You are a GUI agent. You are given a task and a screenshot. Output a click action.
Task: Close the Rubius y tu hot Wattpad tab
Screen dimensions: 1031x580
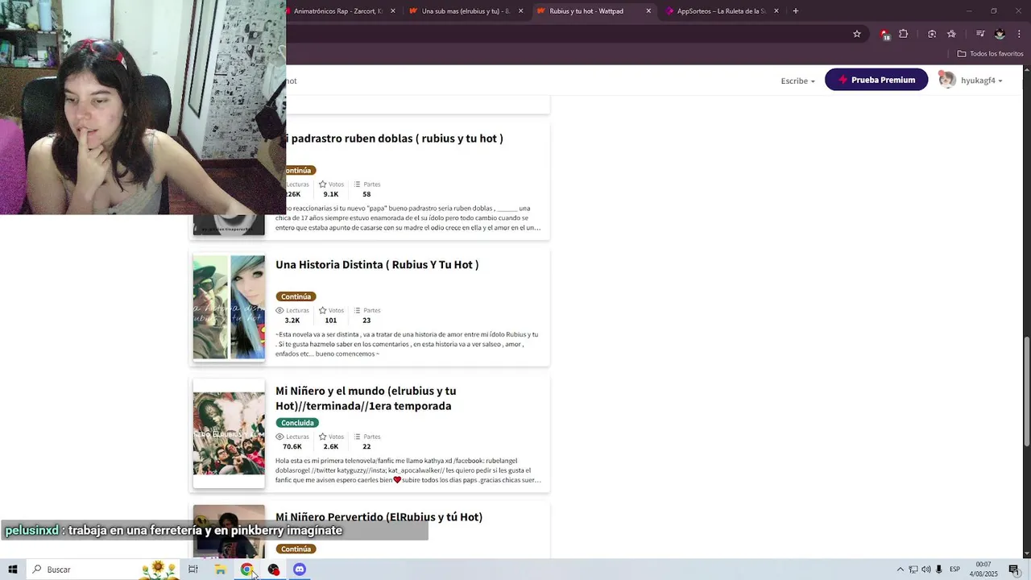(x=648, y=11)
